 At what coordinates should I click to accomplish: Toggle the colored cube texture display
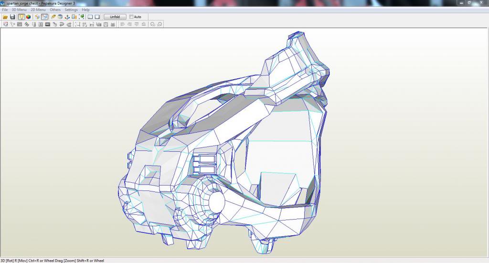pyautogui.click(x=28, y=17)
